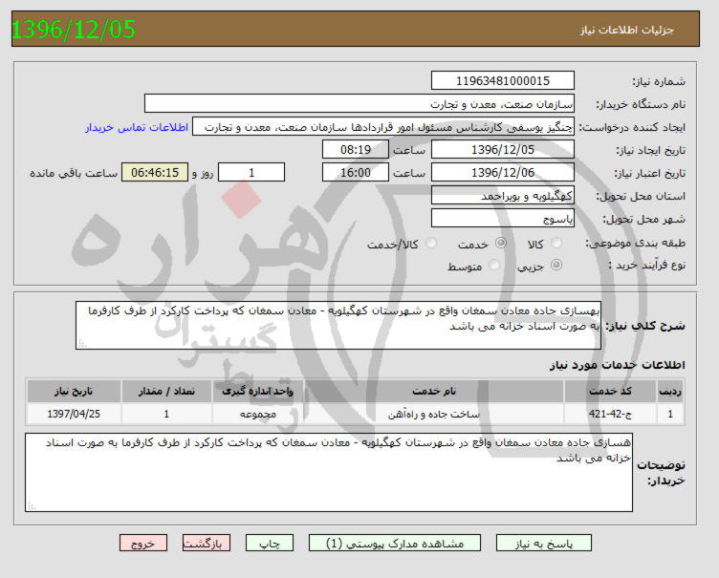Click the پاسخ به نیاز button
Screen dimensions: 719x578
click(544, 544)
